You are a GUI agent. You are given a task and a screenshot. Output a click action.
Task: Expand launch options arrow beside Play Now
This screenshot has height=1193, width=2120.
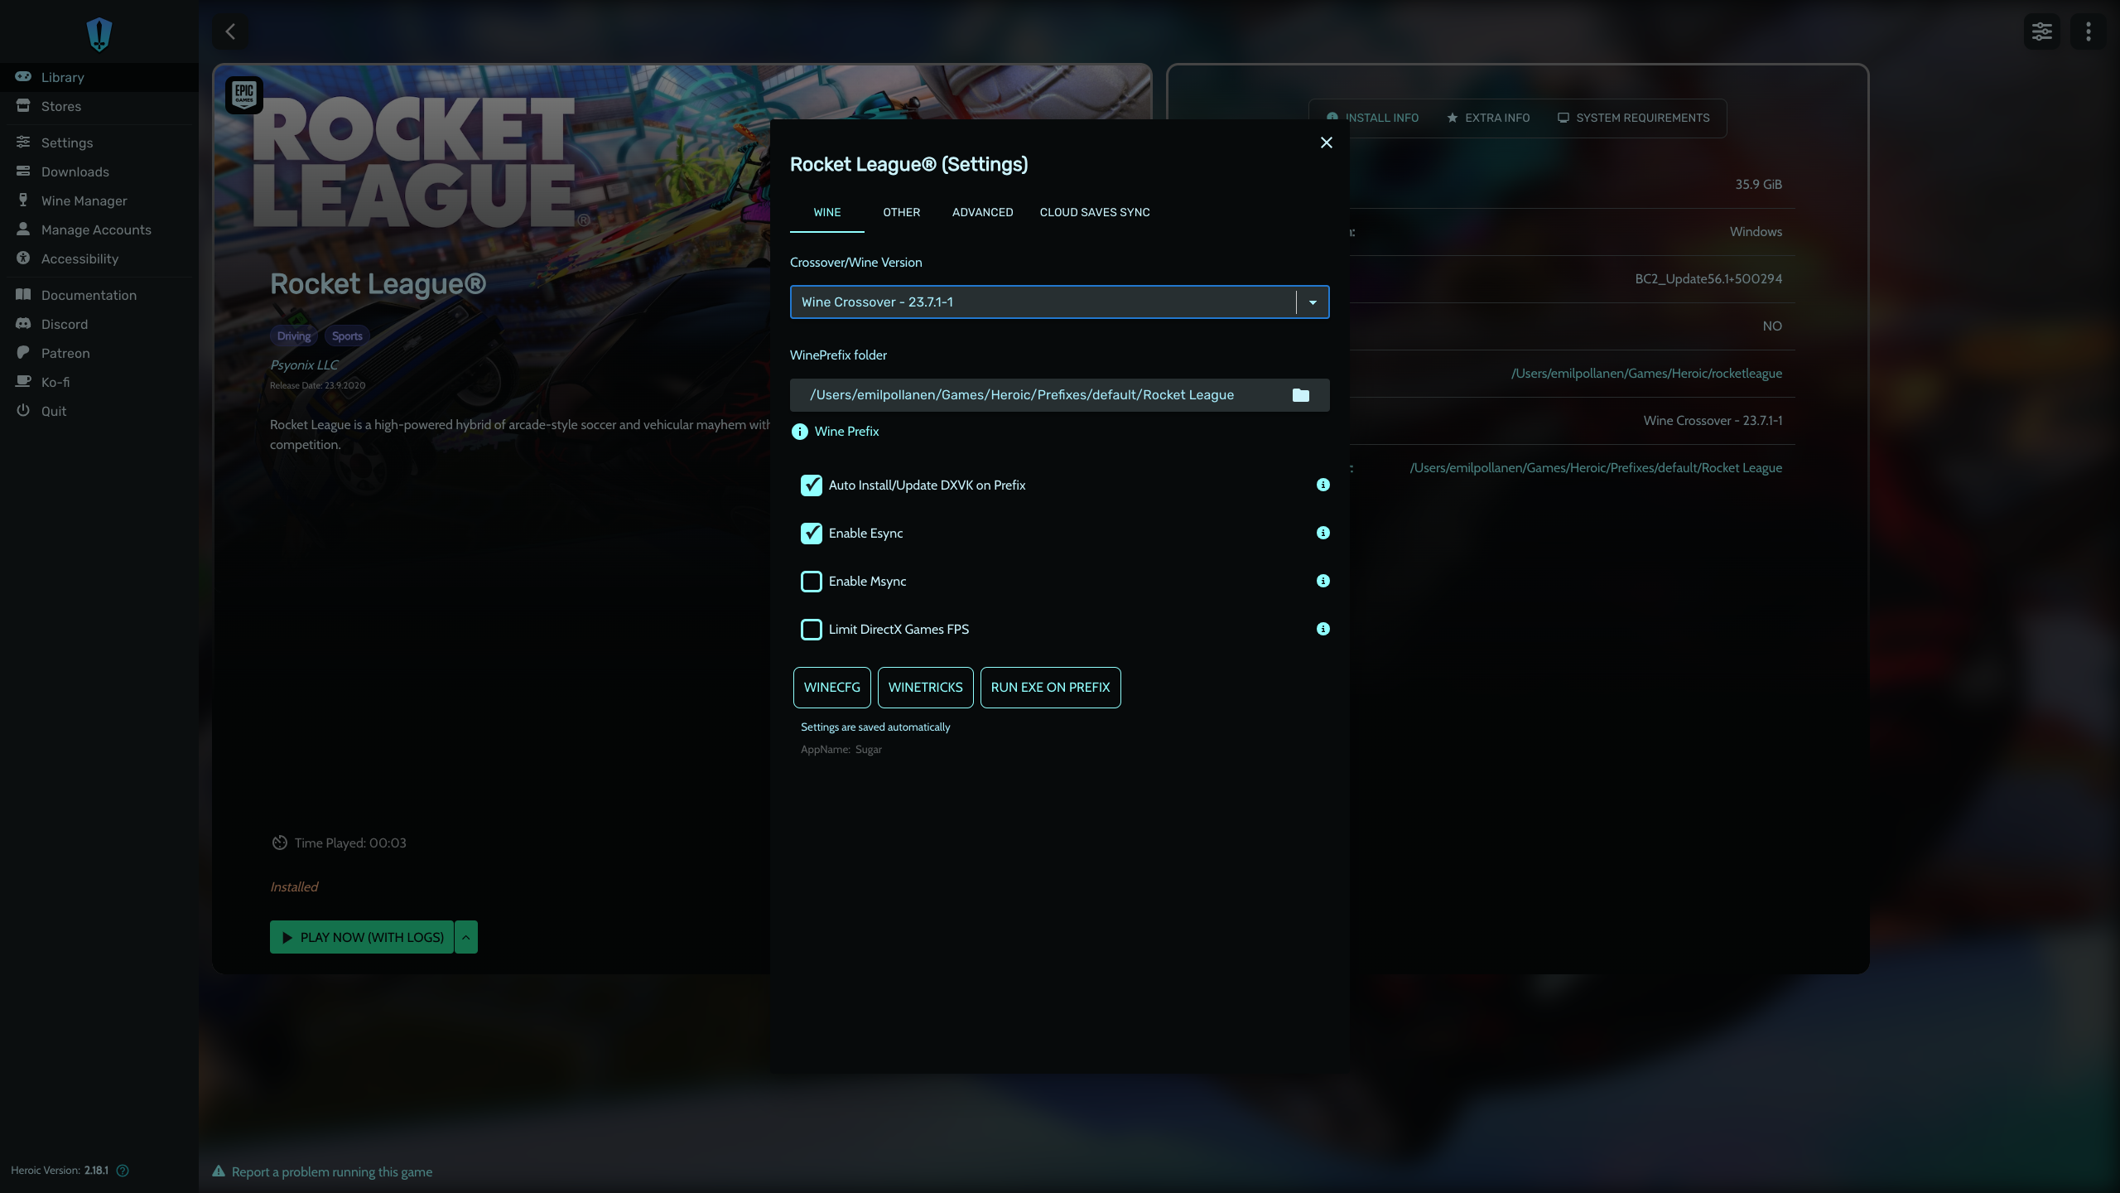click(x=465, y=937)
